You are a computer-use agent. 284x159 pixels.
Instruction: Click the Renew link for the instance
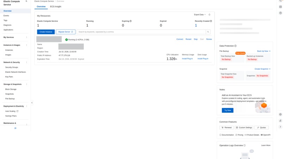point(209,39)
